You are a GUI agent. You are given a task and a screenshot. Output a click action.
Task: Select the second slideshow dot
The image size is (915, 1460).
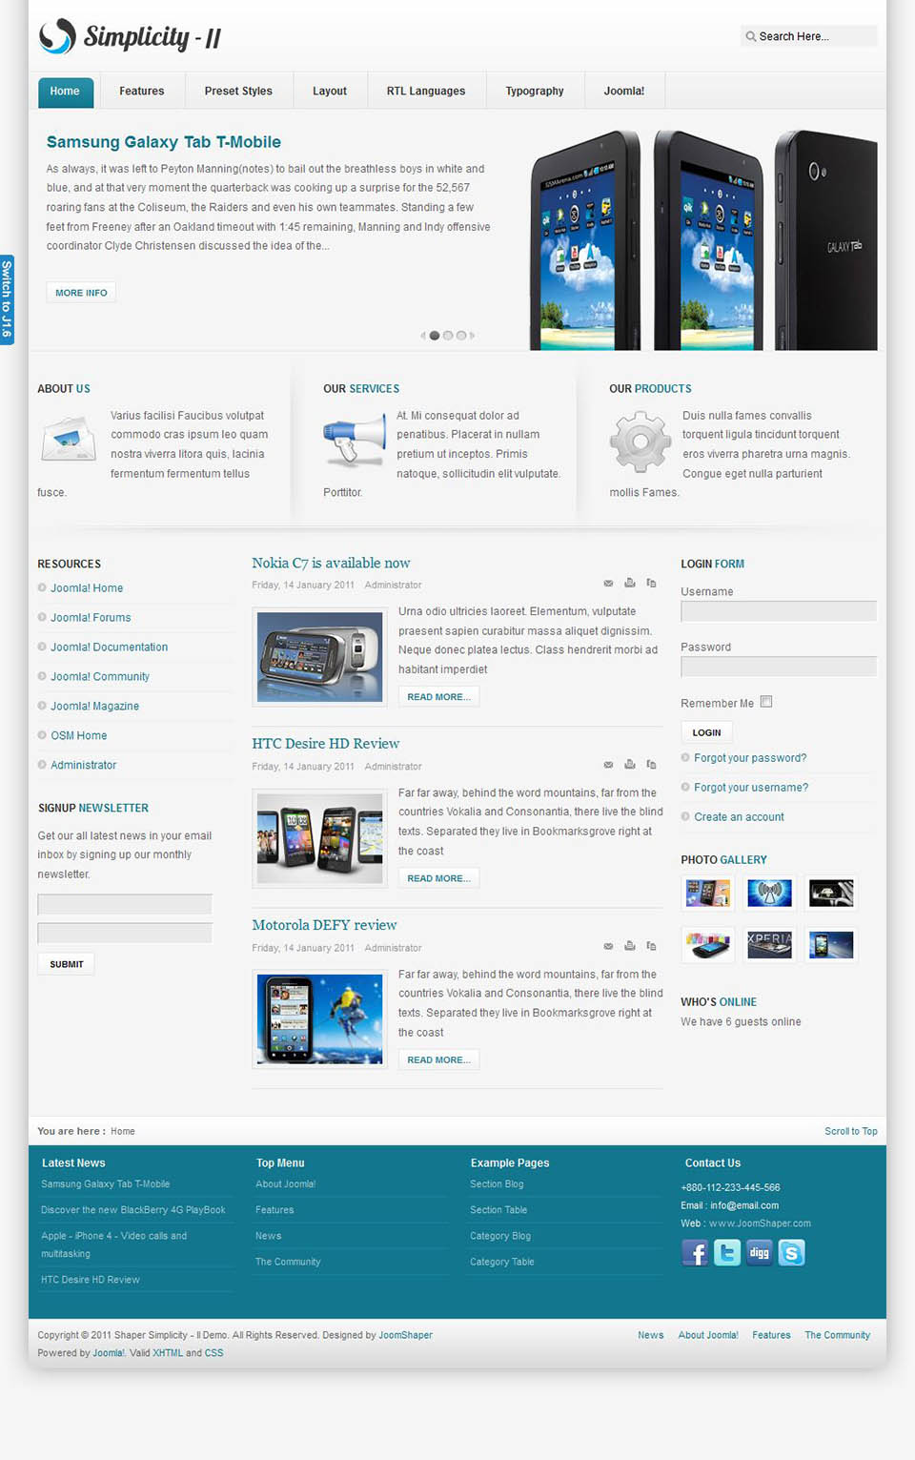point(448,336)
